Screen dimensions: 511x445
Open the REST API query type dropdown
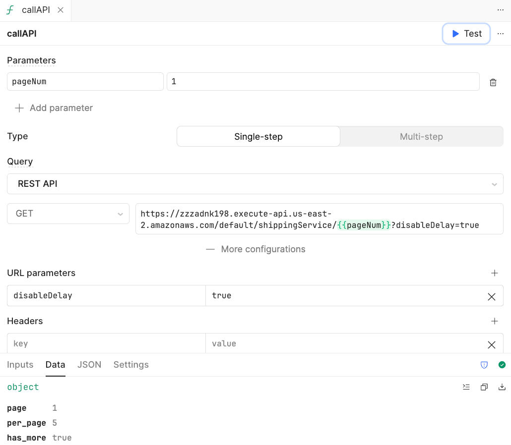click(x=255, y=184)
